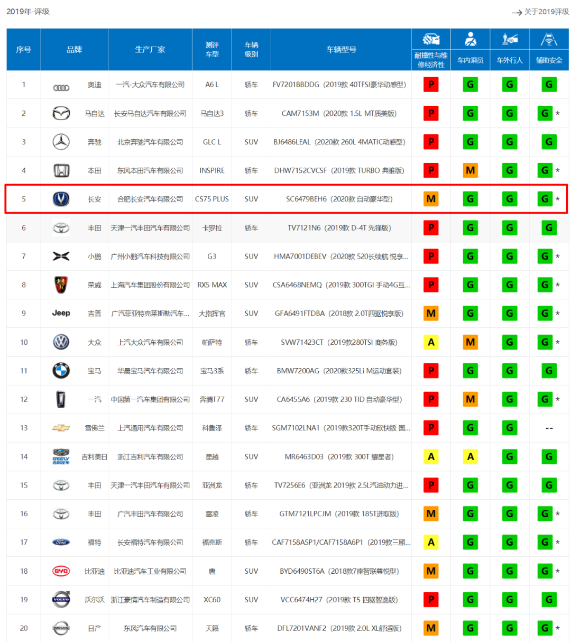The image size is (571, 642).
Task: Click the Toyota logo in the 亚洲龙 row
Action: click(61, 485)
